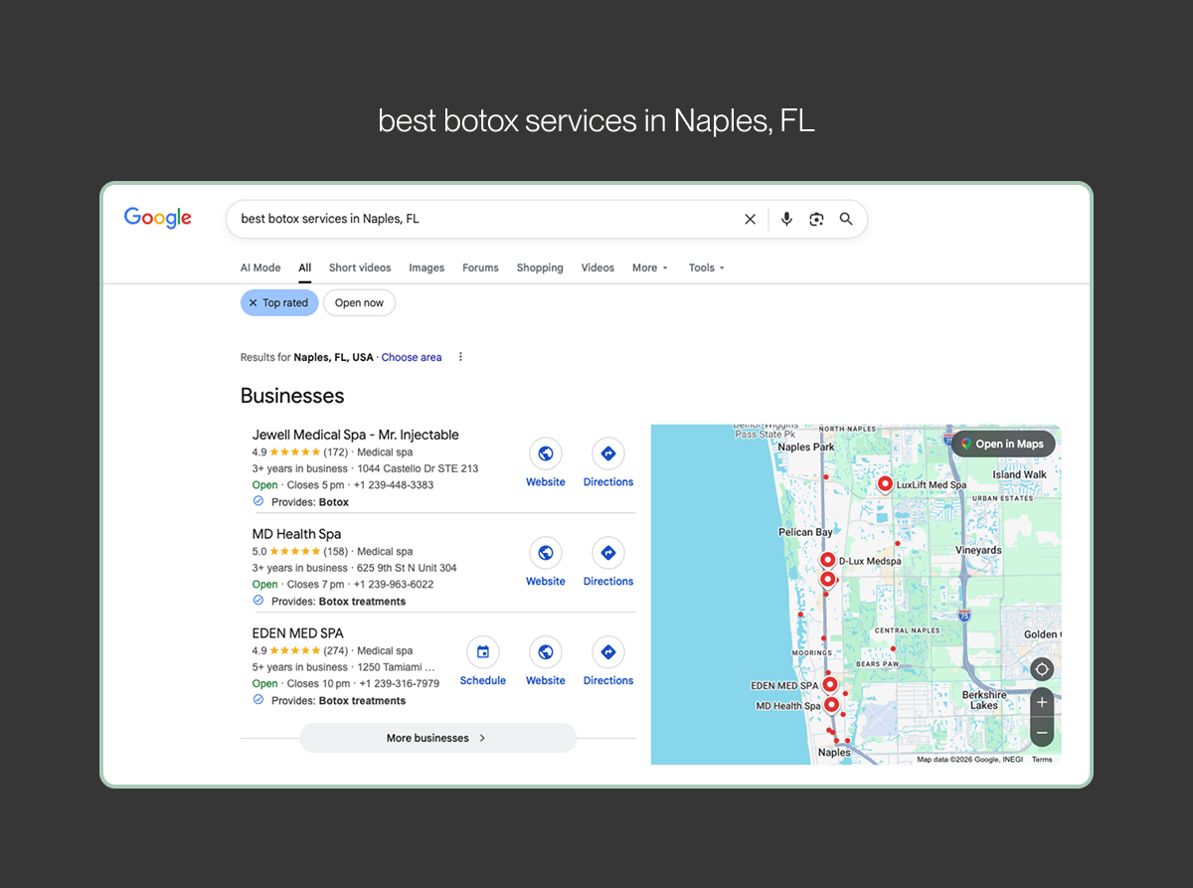Image resolution: width=1193 pixels, height=888 pixels.
Task: Open Google Lens image search icon
Action: [816, 219]
